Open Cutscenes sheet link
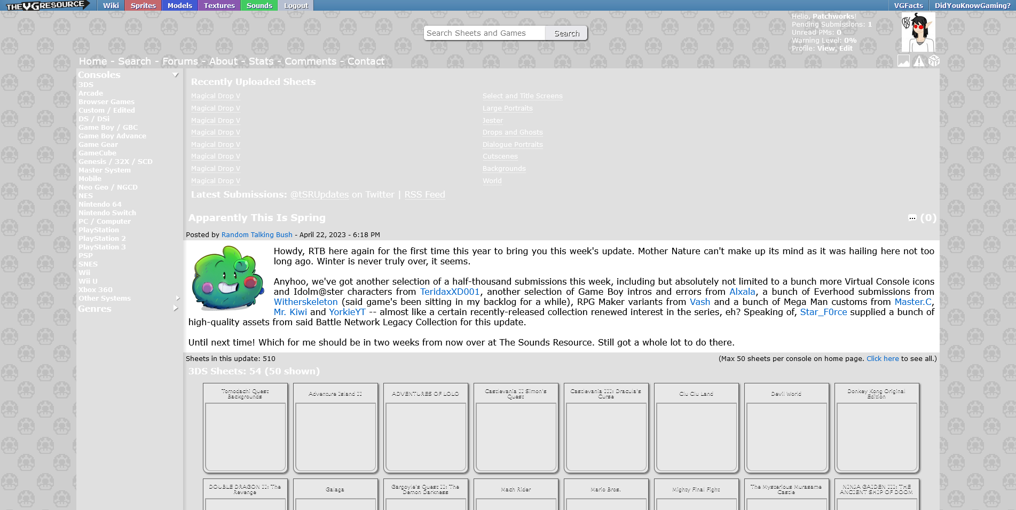The height and width of the screenshot is (510, 1016). [500, 156]
